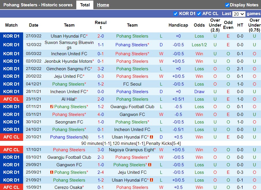The image size is (261, 190).
Task: Open the Last games count dropdown
Action: click(239, 14)
